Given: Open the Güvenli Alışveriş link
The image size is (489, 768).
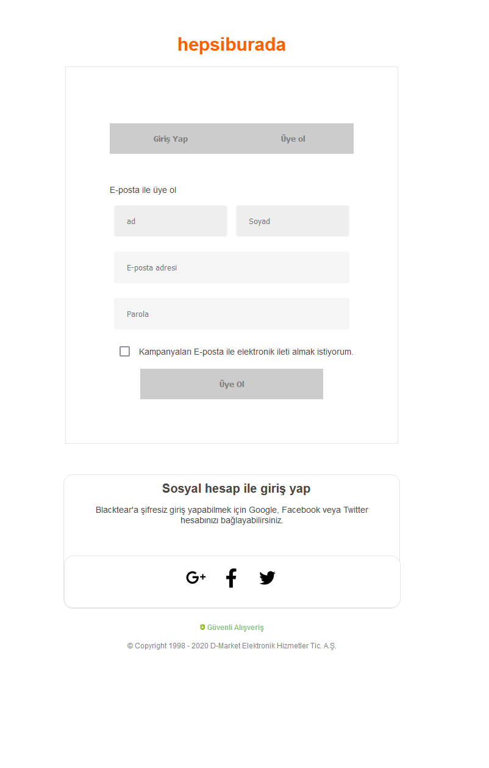Looking at the screenshot, I should pos(236,627).
